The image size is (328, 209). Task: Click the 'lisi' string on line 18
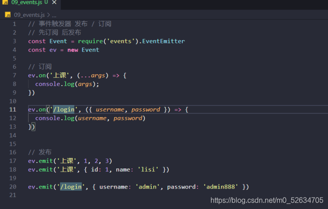tap(148, 169)
